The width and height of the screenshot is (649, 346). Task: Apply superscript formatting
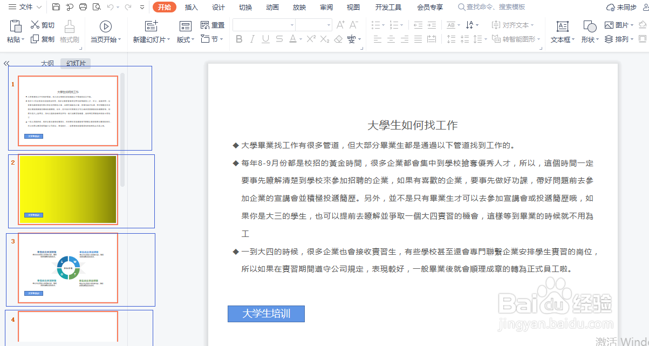(311, 39)
